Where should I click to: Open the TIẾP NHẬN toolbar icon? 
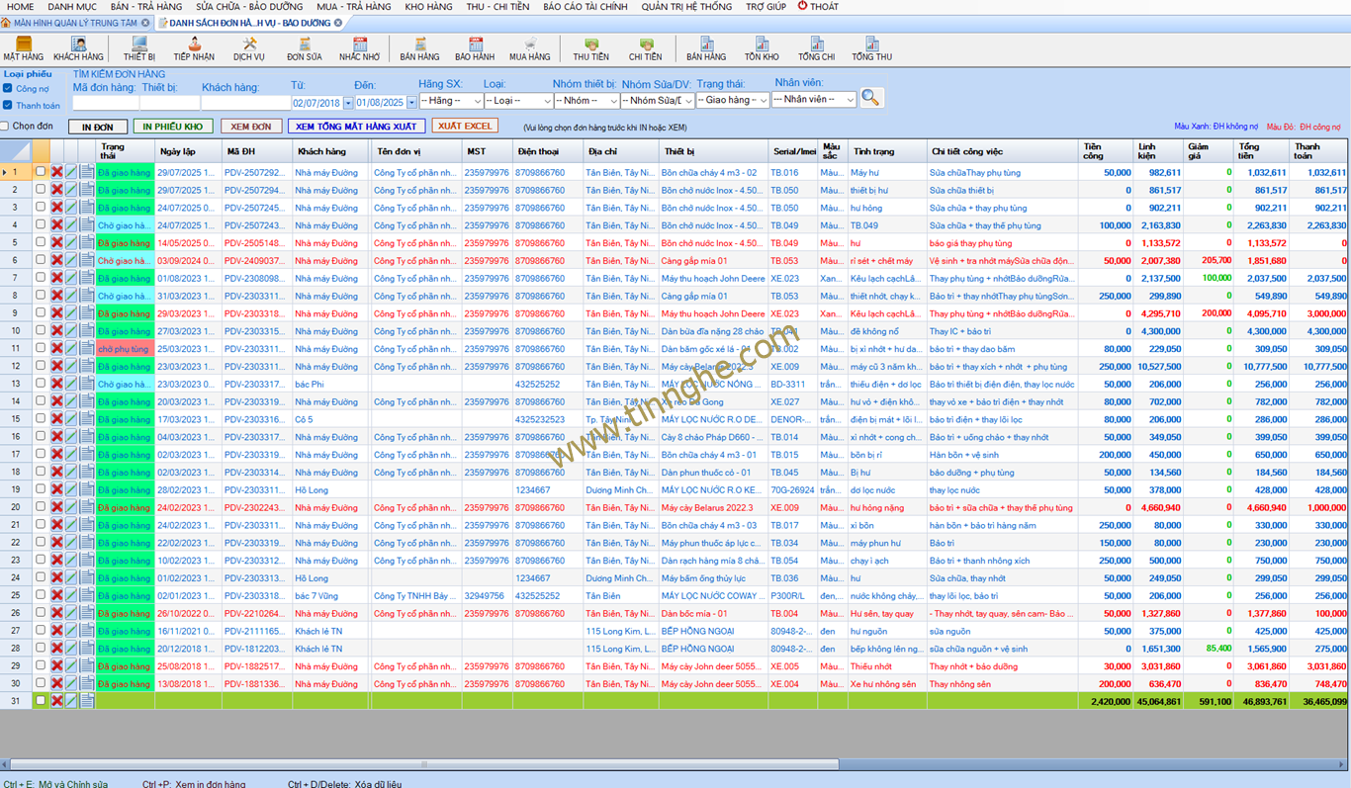(x=194, y=48)
